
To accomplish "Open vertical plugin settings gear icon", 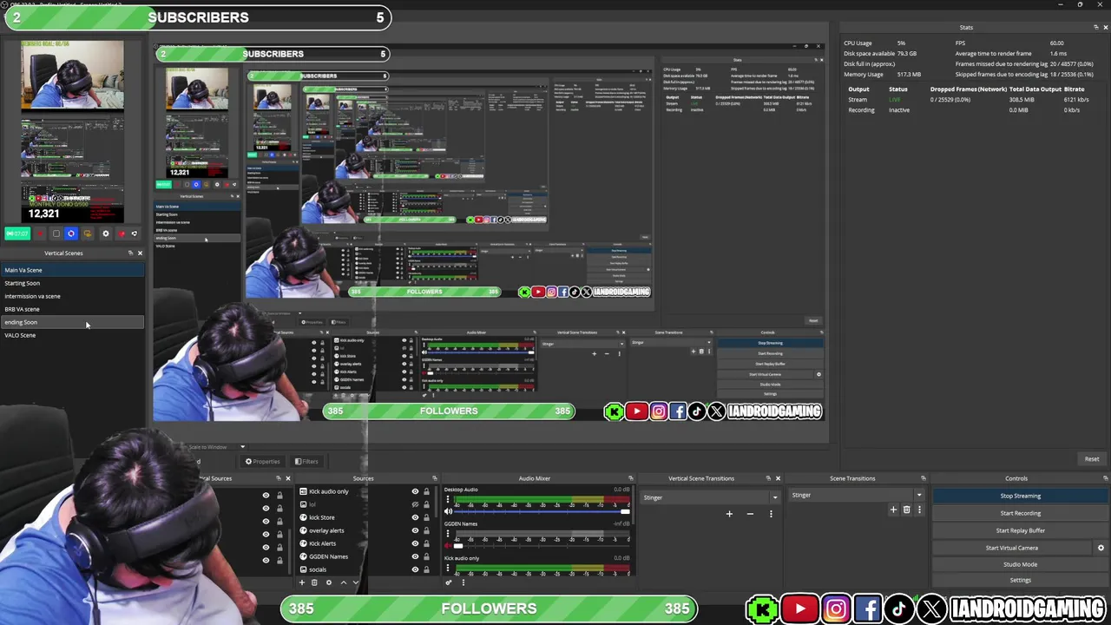I will click(x=106, y=234).
